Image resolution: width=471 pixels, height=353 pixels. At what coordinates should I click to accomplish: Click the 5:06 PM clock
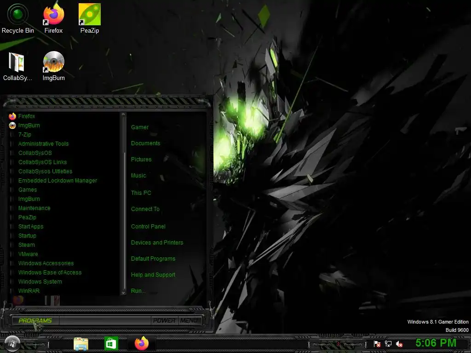(x=436, y=343)
